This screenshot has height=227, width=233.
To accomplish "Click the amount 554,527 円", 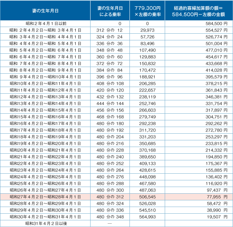I will click(x=216, y=30).
